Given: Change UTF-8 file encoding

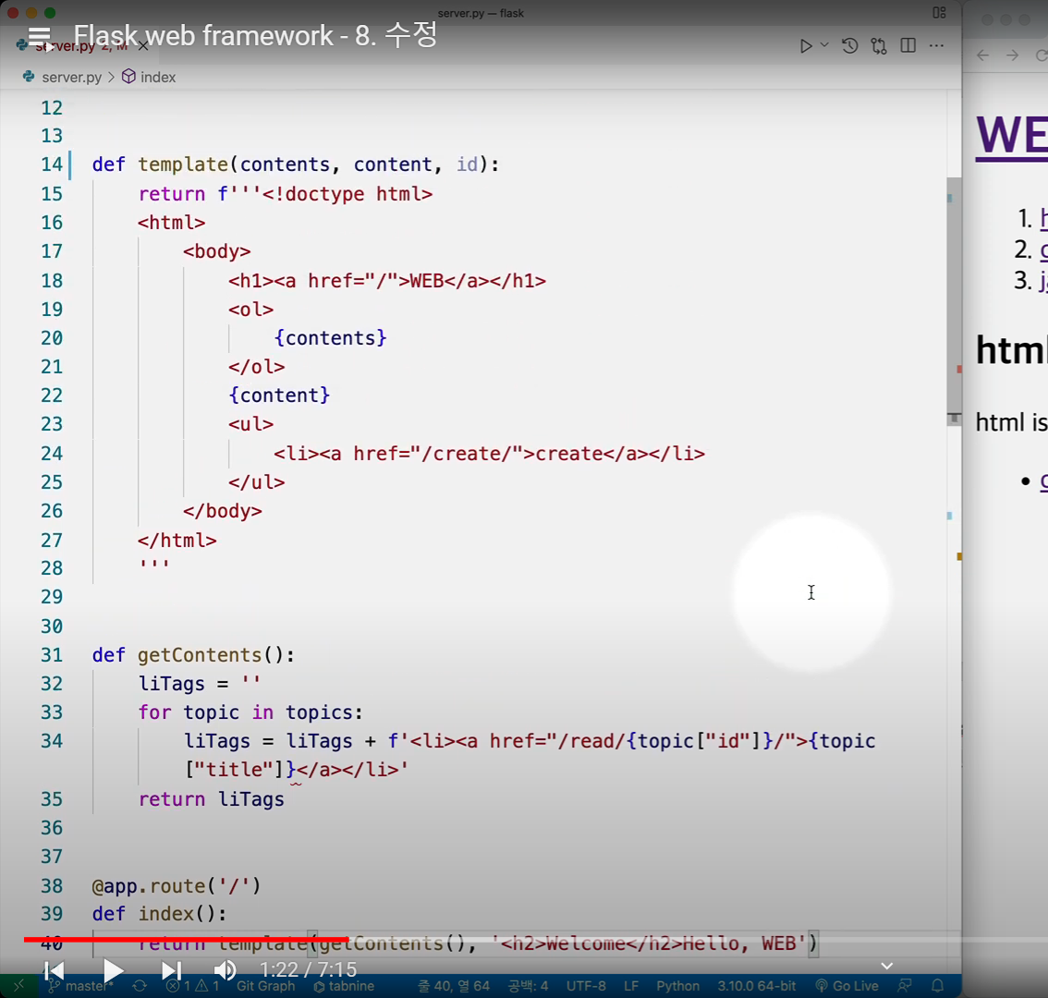Looking at the screenshot, I should pyautogui.click(x=586, y=986).
